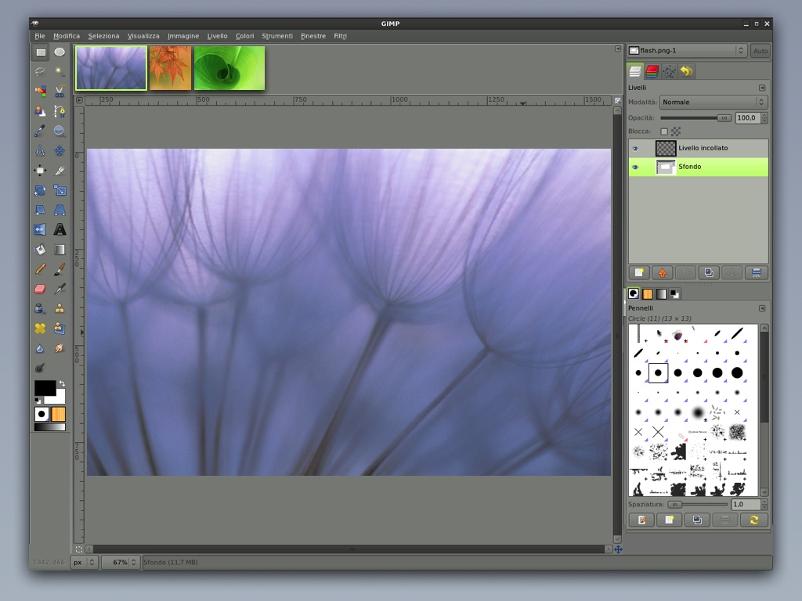
Task: Hide the Livello incollato layer
Action: tap(635, 148)
